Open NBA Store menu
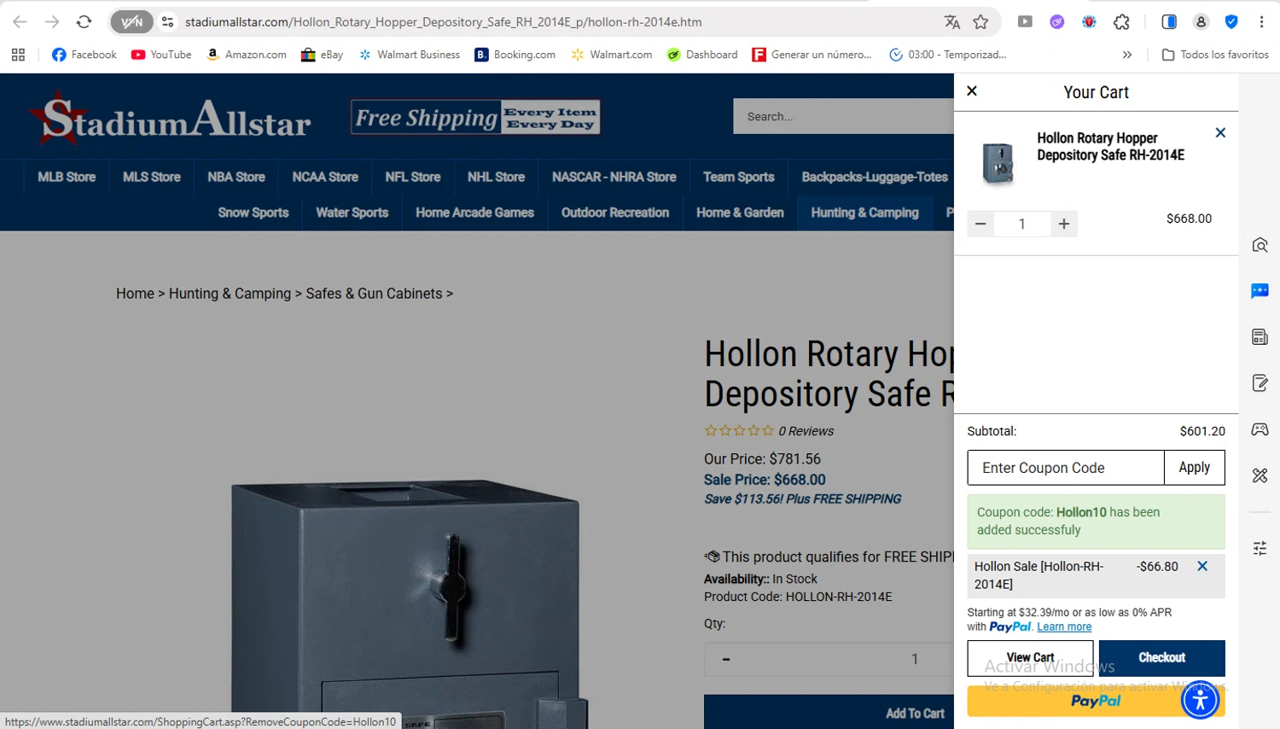This screenshot has width=1280, height=729. 236,177
